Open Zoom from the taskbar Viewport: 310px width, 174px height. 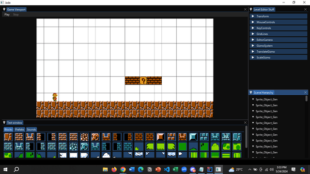(184, 170)
